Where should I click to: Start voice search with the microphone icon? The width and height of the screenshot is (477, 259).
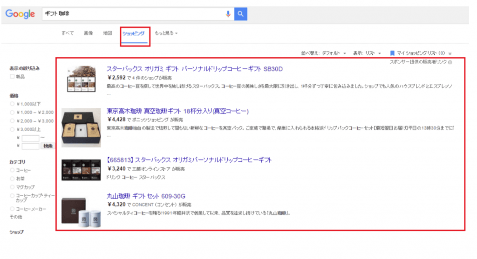(228, 14)
